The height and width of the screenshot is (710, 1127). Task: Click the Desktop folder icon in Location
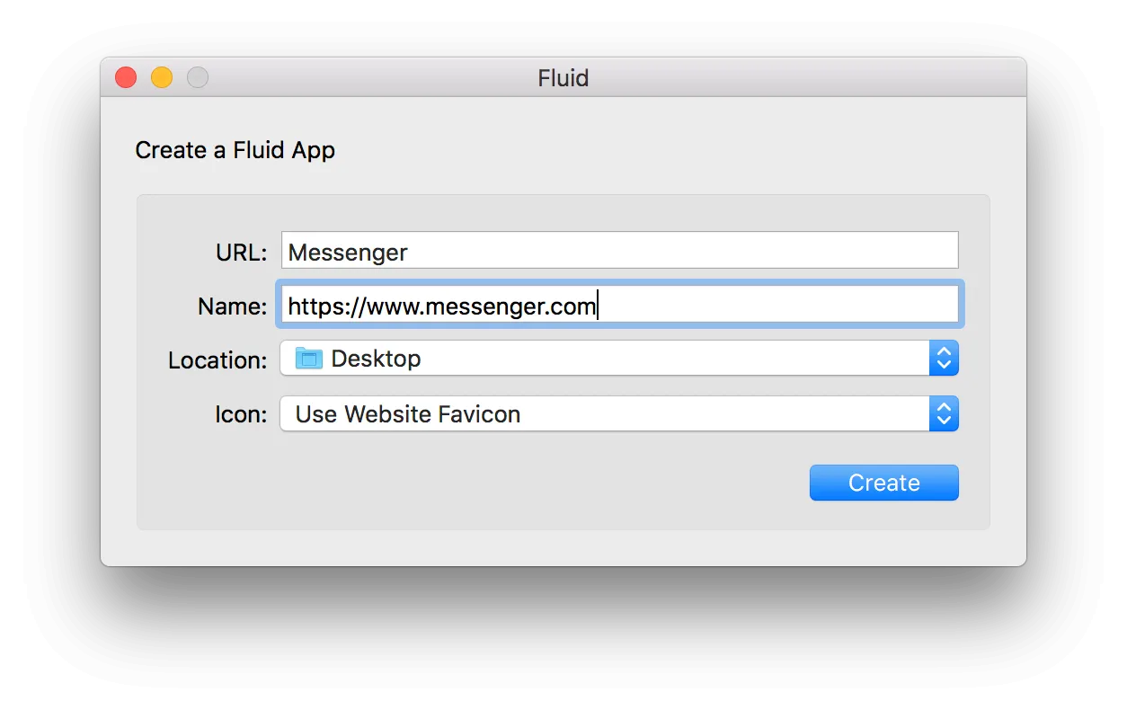308,358
